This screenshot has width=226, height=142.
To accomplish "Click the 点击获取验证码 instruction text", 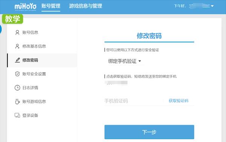I will 141,77.
